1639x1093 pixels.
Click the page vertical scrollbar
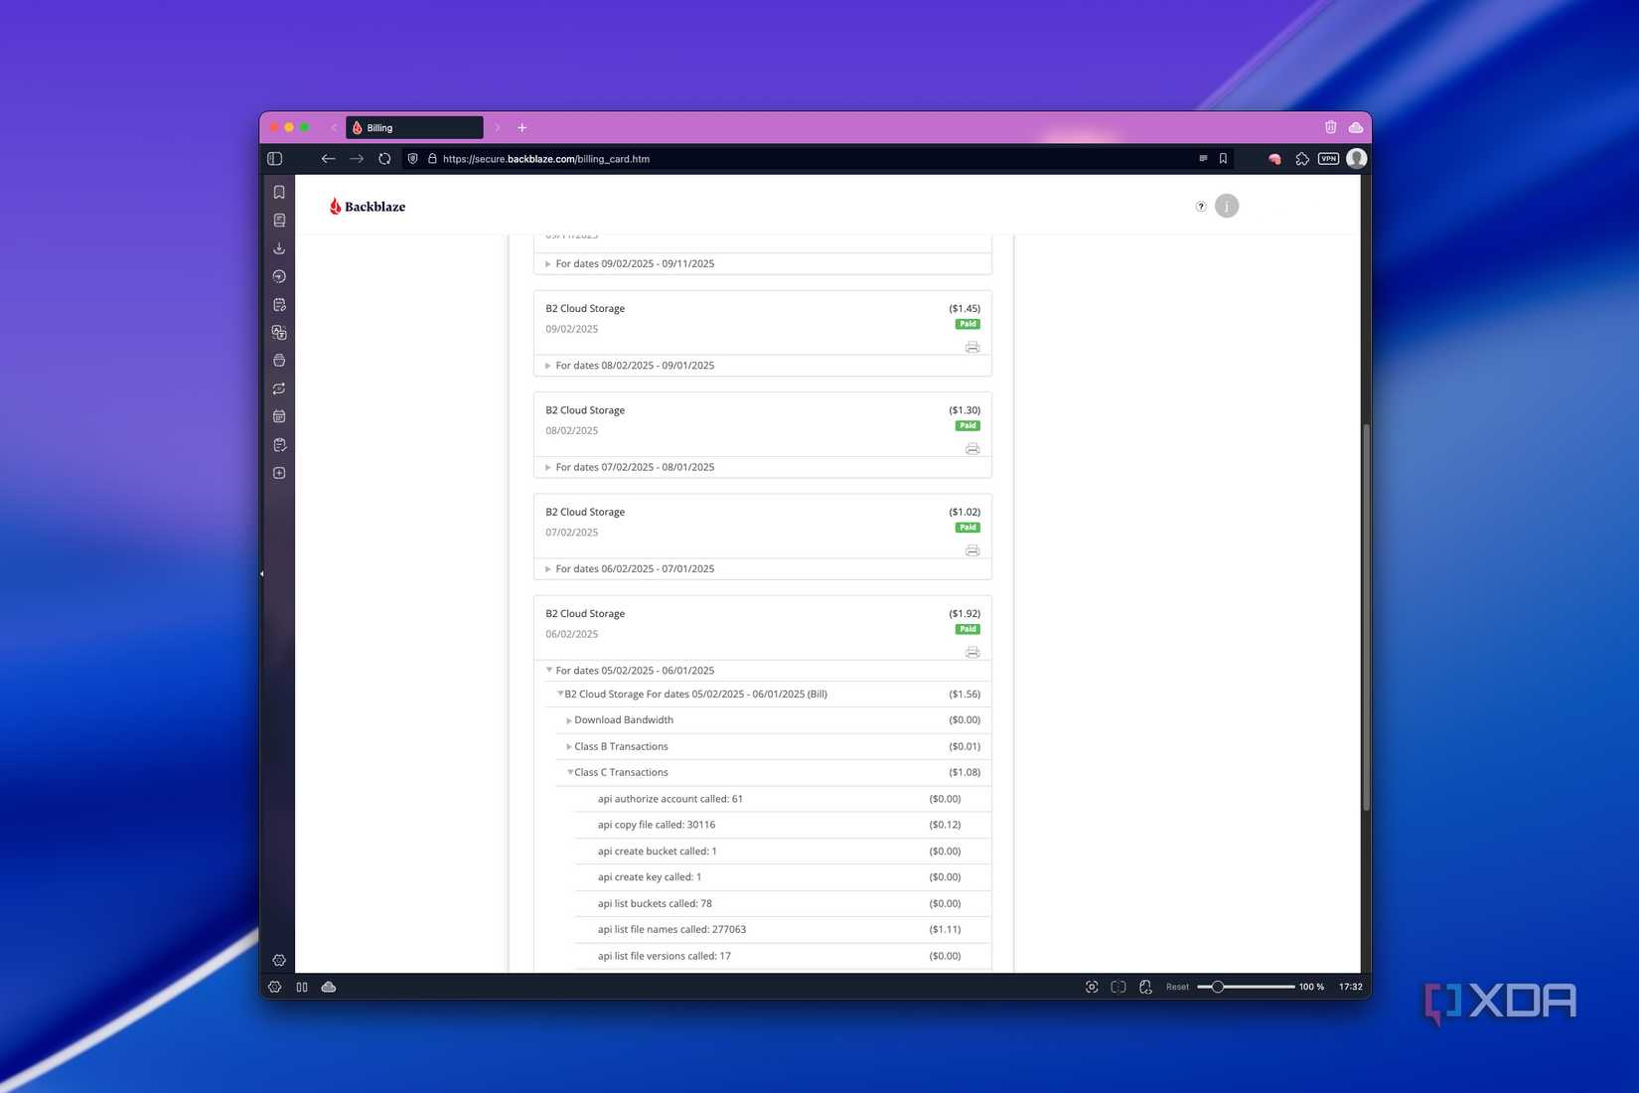click(1366, 616)
